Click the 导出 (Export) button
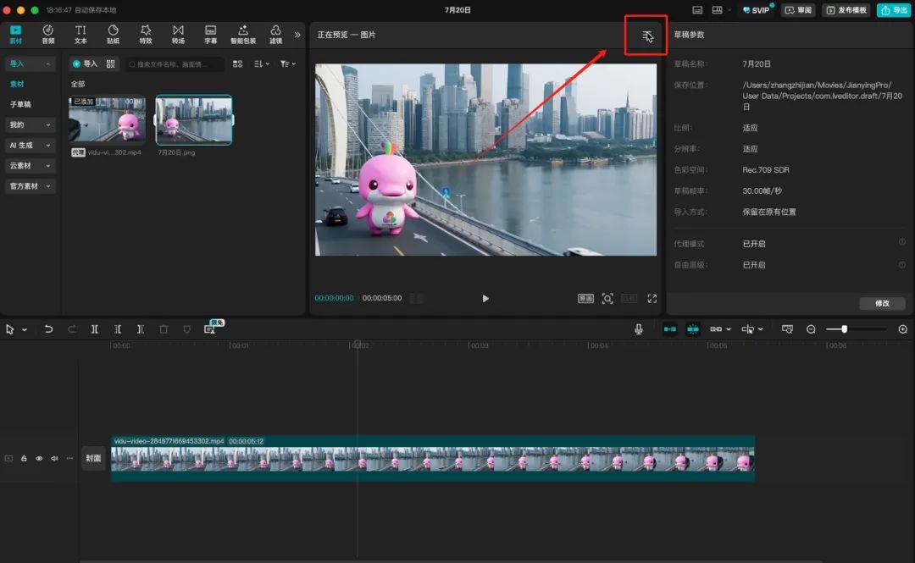Viewport: 915px width, 563px height. pyautogui.click(x=894, y=10)
